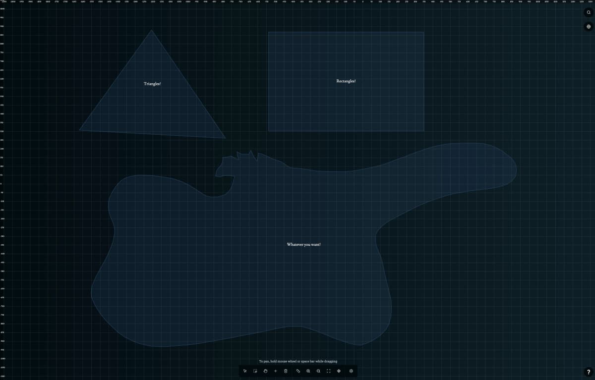Click the top horizontal ruler
This screenshot has height=380, width=595.
[x=297, y=2]
